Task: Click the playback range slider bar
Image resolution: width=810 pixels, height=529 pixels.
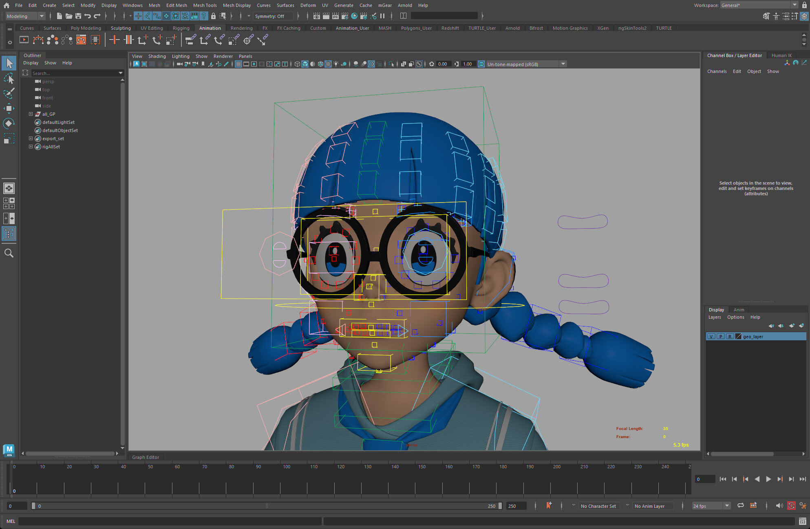Action: pyautogui.click(x=267, y=506)
